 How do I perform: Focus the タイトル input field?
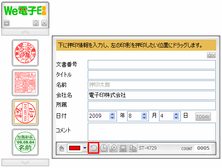click(152, 75)
